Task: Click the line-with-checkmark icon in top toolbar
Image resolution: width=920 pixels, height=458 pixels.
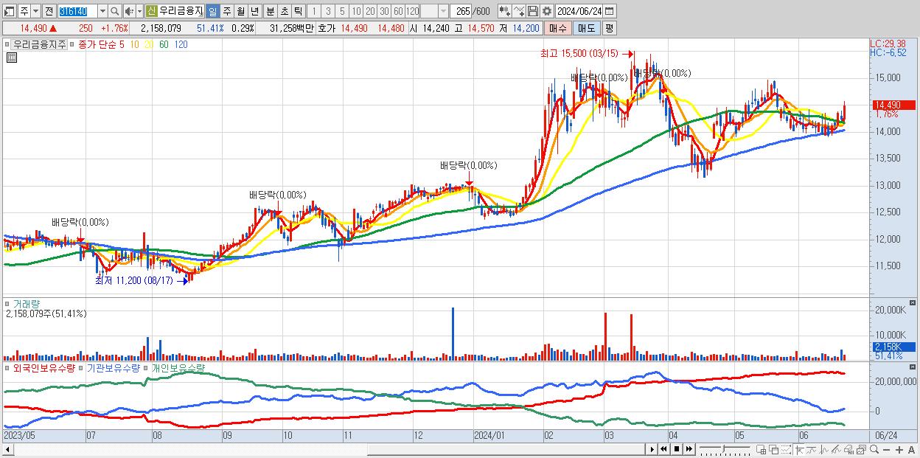Action: (x=519, y=11)
